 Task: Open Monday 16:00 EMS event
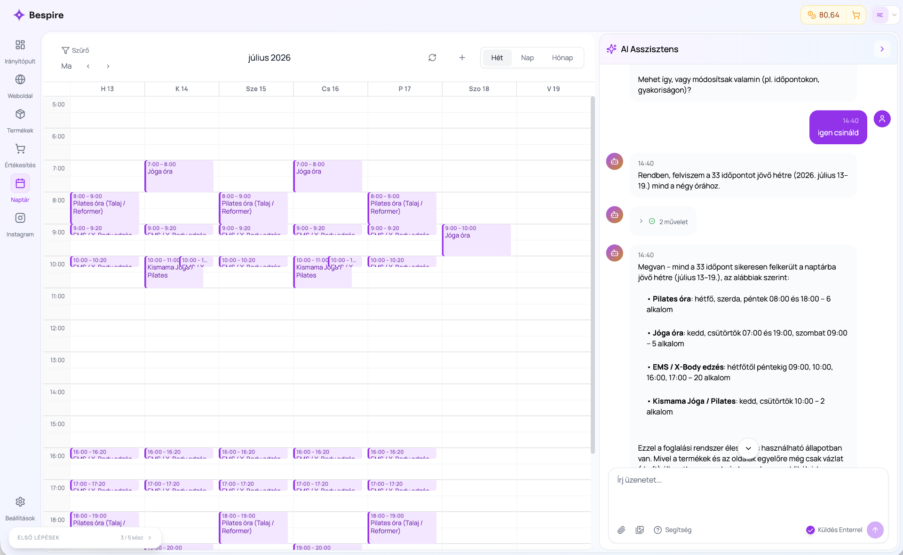pyautogui.click(x=104, y=453)
